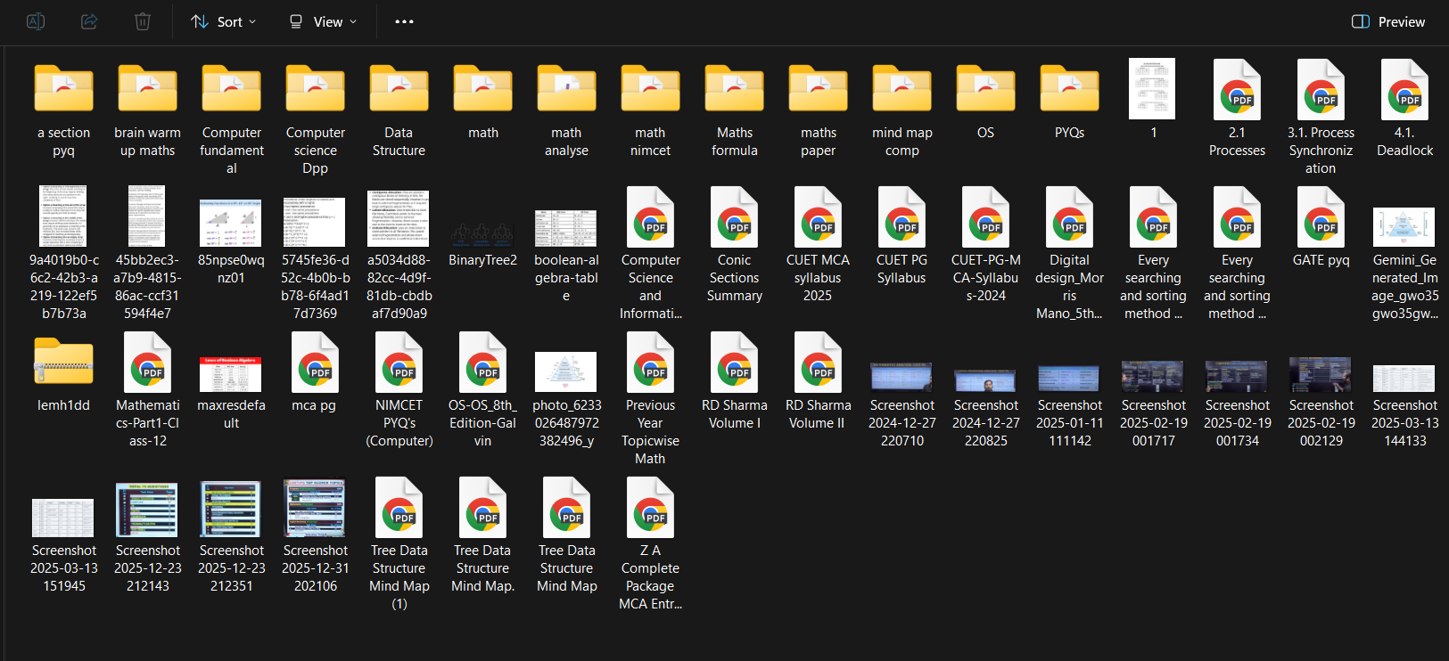Select the 'photo_6233026487972382496_y' image

(566, 372)
